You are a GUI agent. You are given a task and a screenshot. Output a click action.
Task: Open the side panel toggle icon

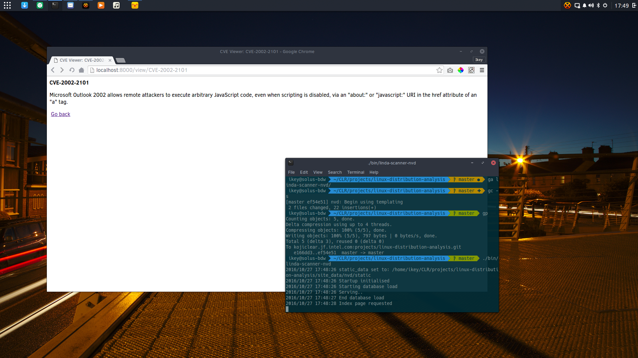[634, 5]
